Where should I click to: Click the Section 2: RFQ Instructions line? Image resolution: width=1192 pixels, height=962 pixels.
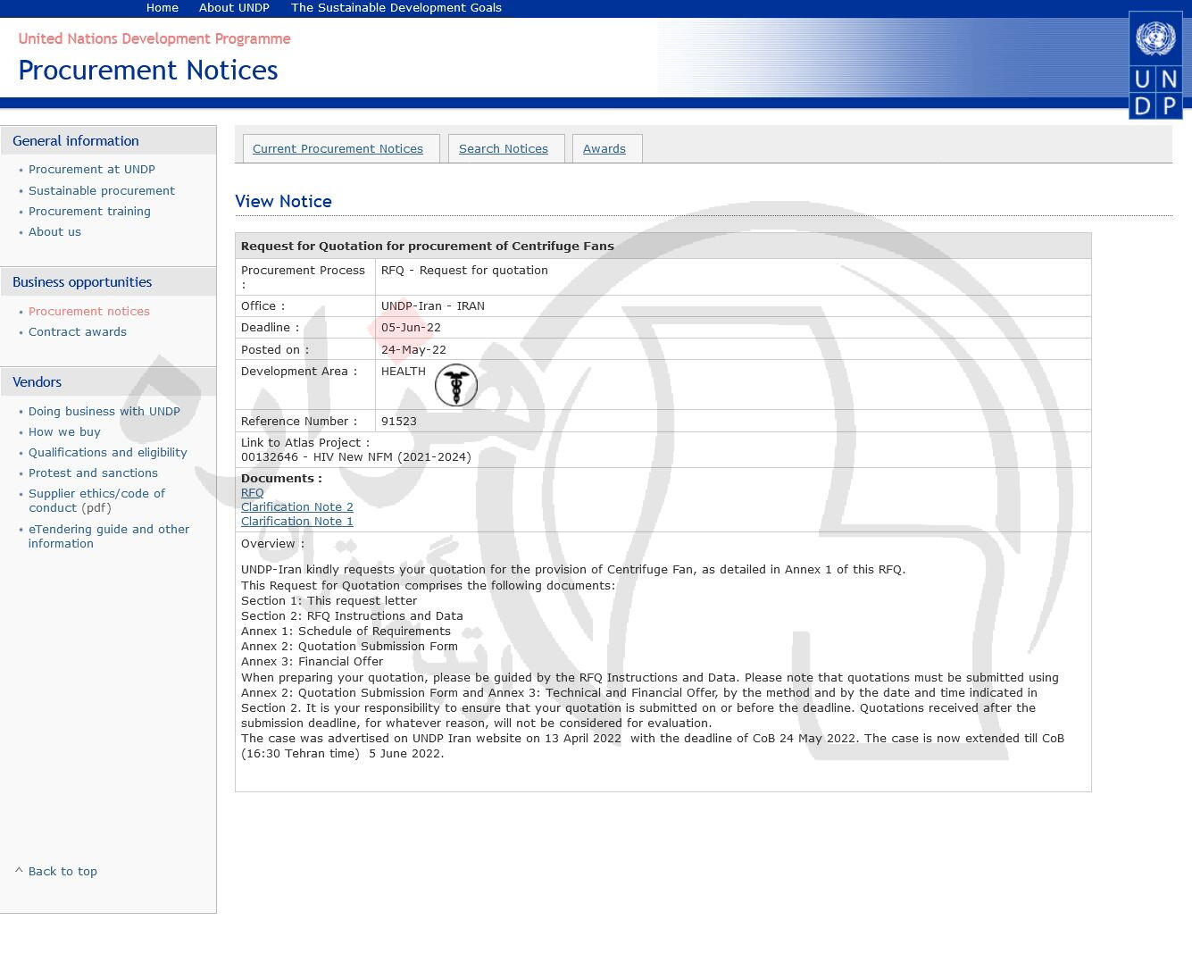coord(352,615)
